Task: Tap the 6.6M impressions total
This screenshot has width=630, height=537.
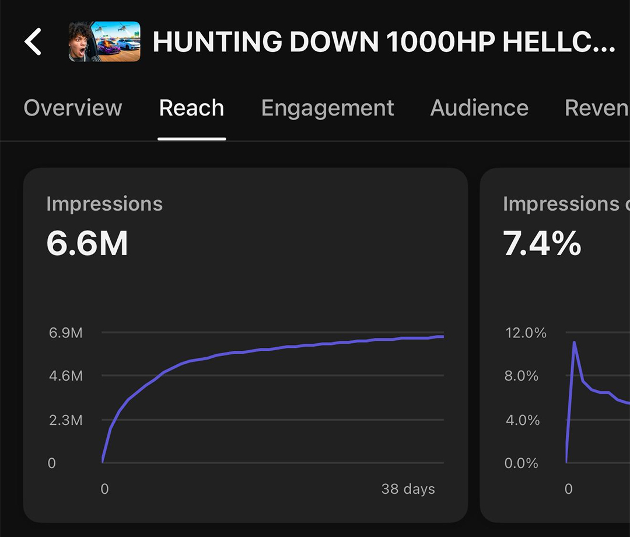Action: click(x=87, y=243)
